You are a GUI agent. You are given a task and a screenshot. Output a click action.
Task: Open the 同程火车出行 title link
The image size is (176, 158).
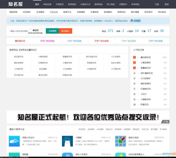tap(28, 138)
